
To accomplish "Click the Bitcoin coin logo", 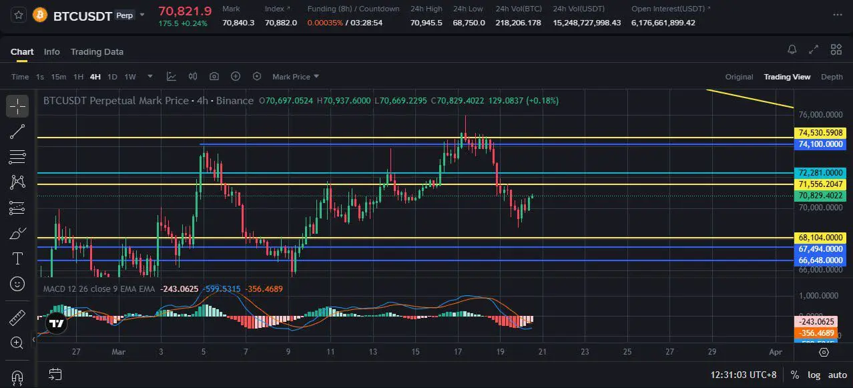I will pyautogui.click(x=39, y=15).
